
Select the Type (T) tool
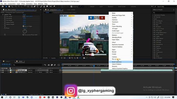click(x=38, y=7)
